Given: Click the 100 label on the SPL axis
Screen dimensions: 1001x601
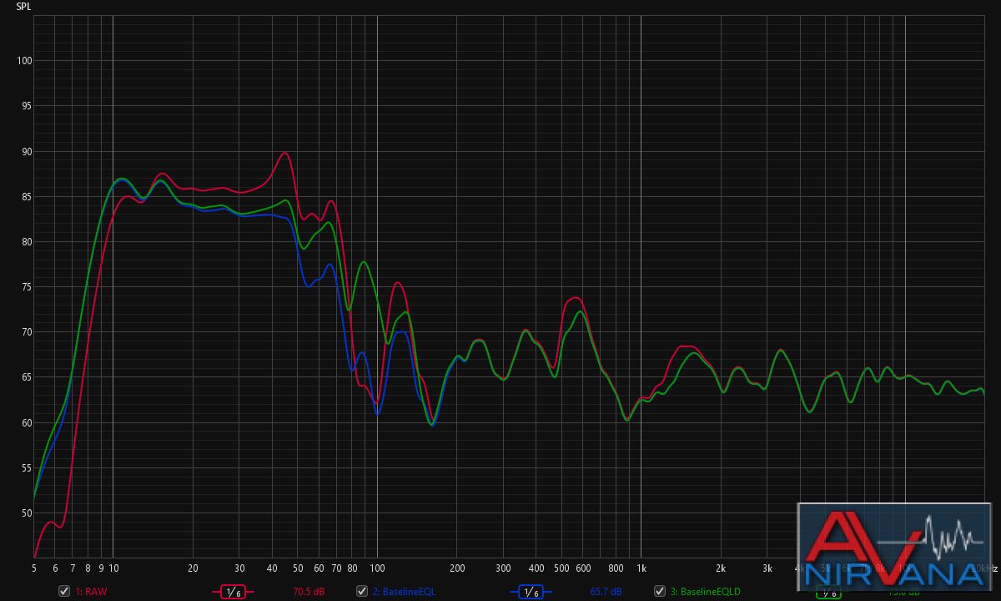Looking at the screenshot, I should (24, 61).
